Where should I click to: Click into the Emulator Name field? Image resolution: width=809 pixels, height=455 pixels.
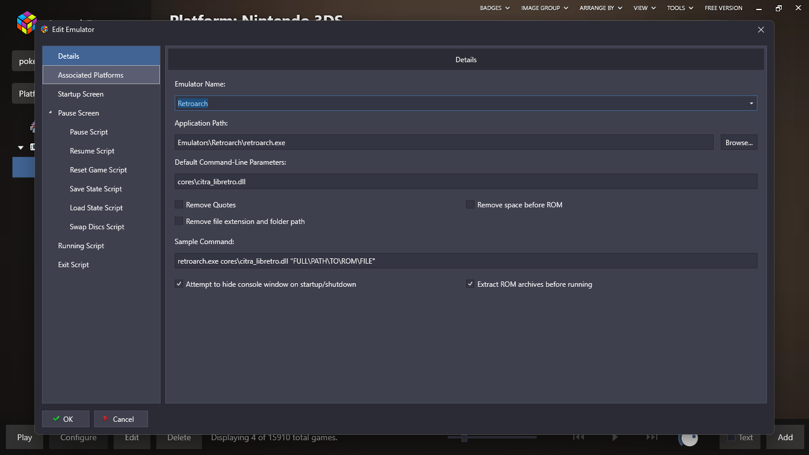(466, 103)
